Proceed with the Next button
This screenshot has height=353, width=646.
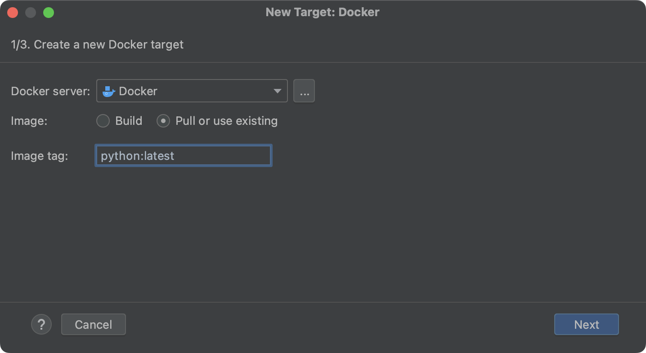coord(586,324)
